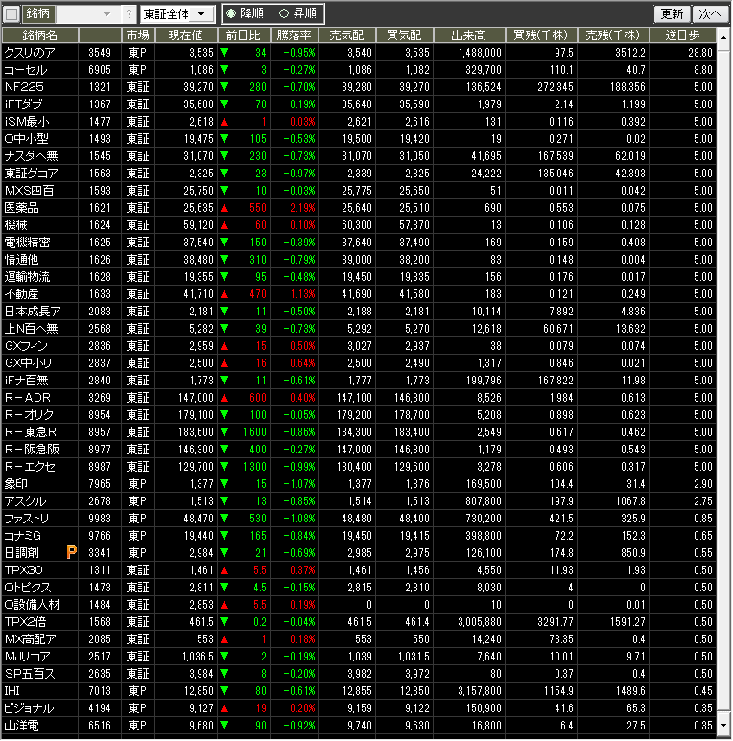733x741 pixels.
Task: Select the 東証グロア stock name
Action: (x=32, y=174)
